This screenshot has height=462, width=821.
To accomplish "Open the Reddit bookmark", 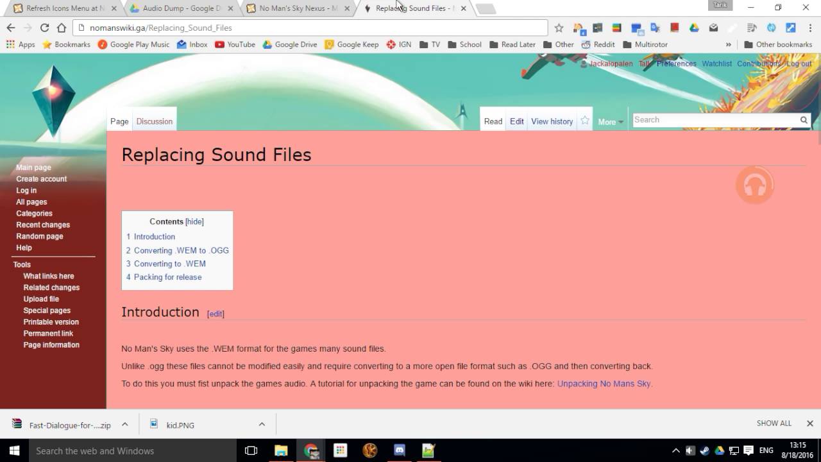I will coord(598,44).
